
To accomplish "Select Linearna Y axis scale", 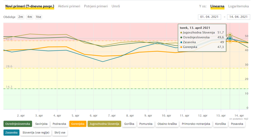I will click(x=217, y=6).
